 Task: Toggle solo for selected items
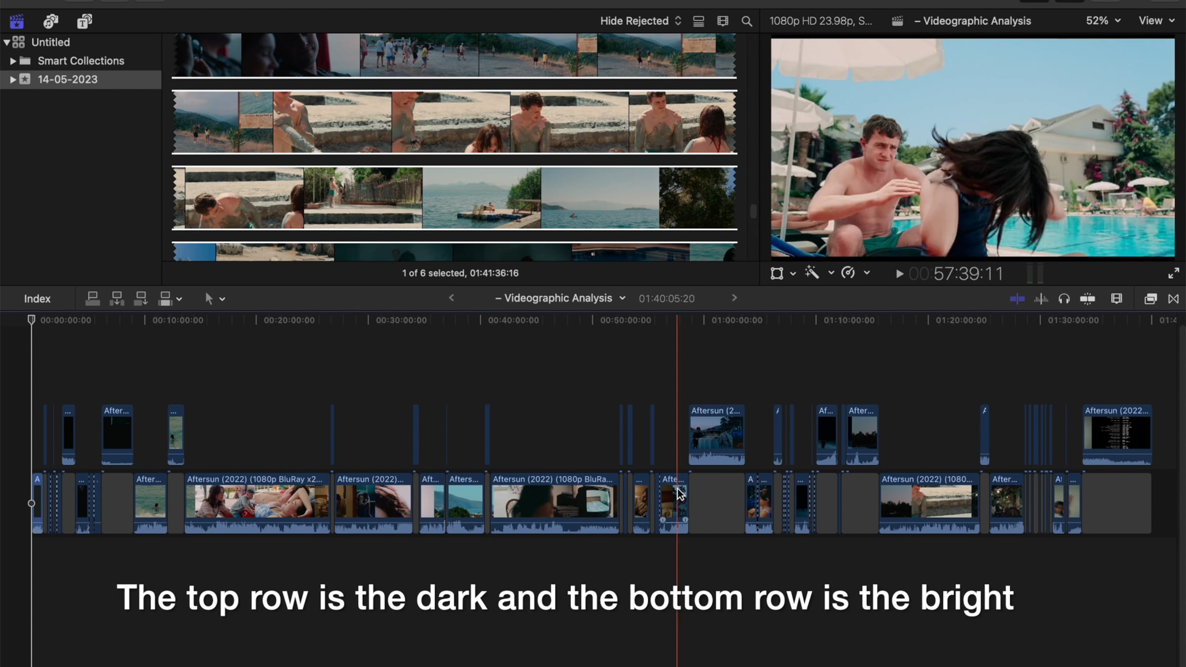click(1064, 298)
